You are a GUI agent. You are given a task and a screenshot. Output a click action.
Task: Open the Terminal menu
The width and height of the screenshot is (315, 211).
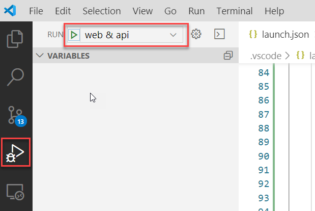coord(235,11)
